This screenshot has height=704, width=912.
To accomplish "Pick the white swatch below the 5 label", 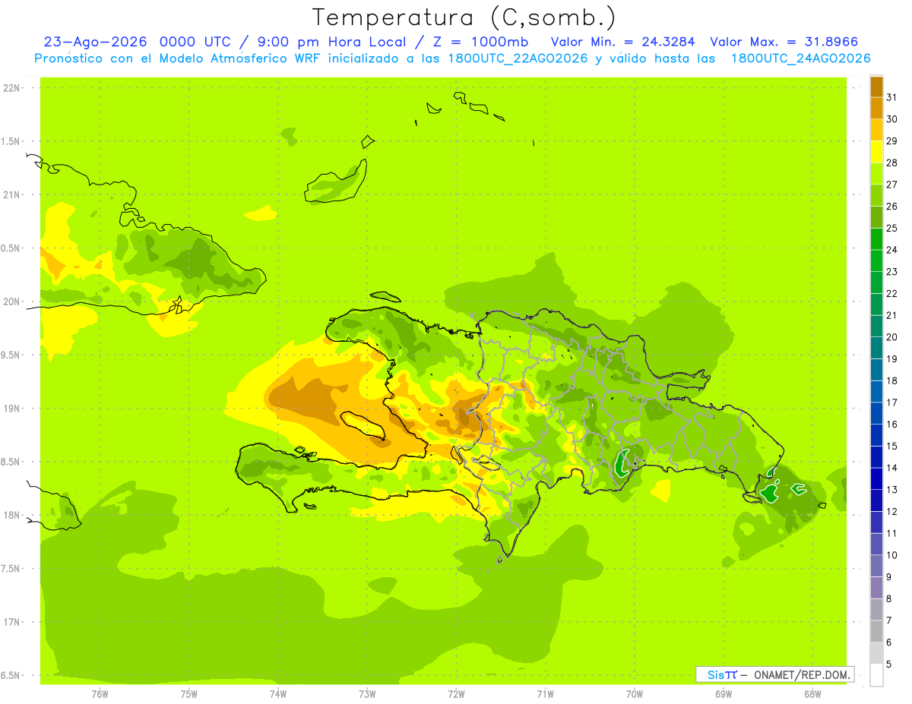I will click(x=876, y=675).
